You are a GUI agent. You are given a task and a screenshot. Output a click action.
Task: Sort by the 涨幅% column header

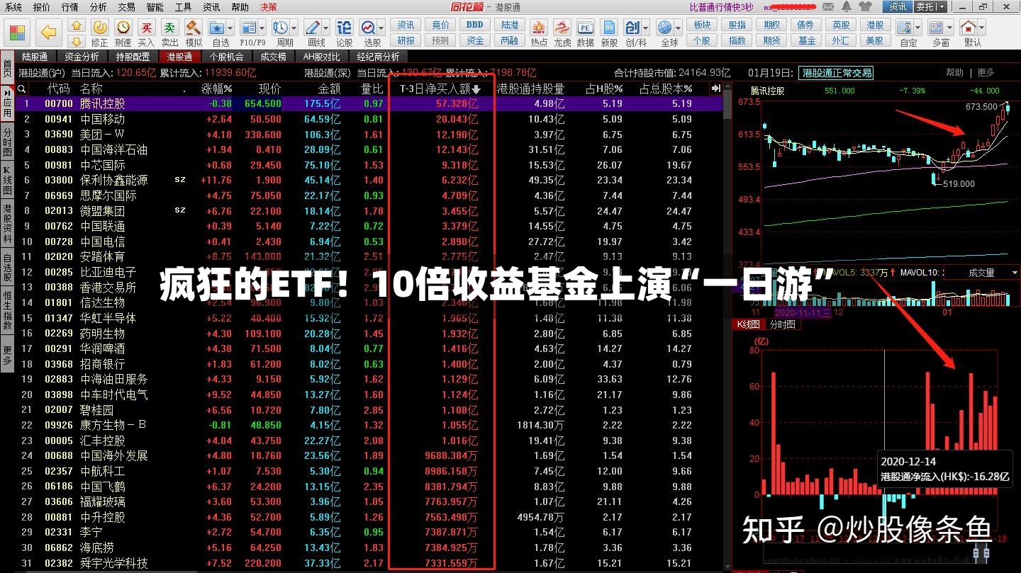[x=217, y=89]
